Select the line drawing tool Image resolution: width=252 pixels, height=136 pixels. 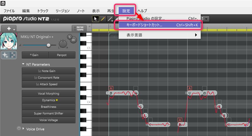[110, 19]
